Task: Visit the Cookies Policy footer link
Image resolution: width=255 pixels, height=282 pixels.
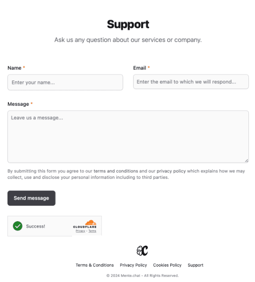Action: pyautogui.click(x=167, y=265)
